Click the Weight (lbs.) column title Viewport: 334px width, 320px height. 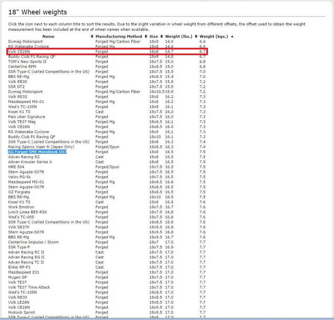click(178, 37)
